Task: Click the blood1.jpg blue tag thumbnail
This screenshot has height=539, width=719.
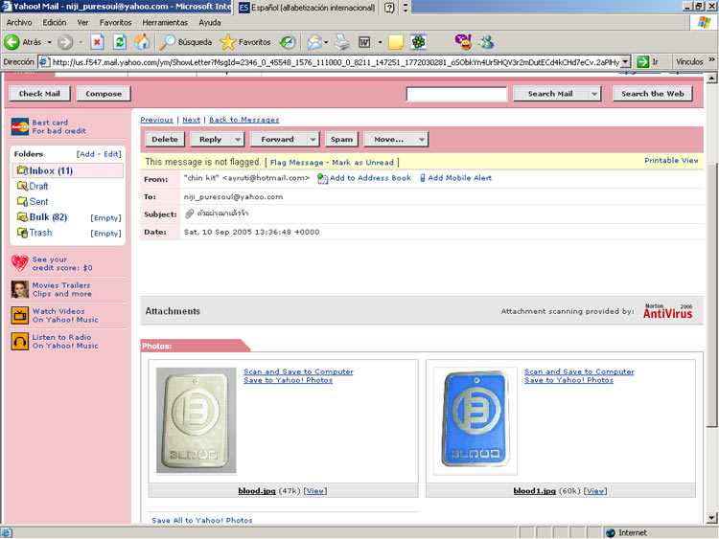Action: tap(475, 420)
